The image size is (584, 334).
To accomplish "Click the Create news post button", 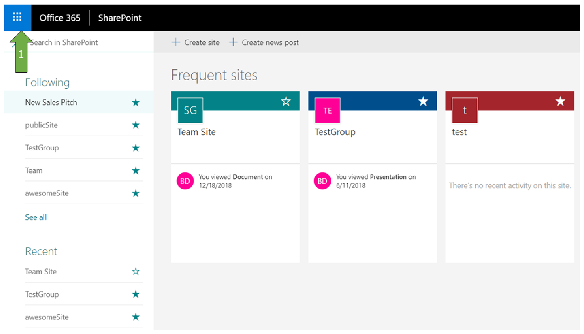I will [x=264, y=42].
